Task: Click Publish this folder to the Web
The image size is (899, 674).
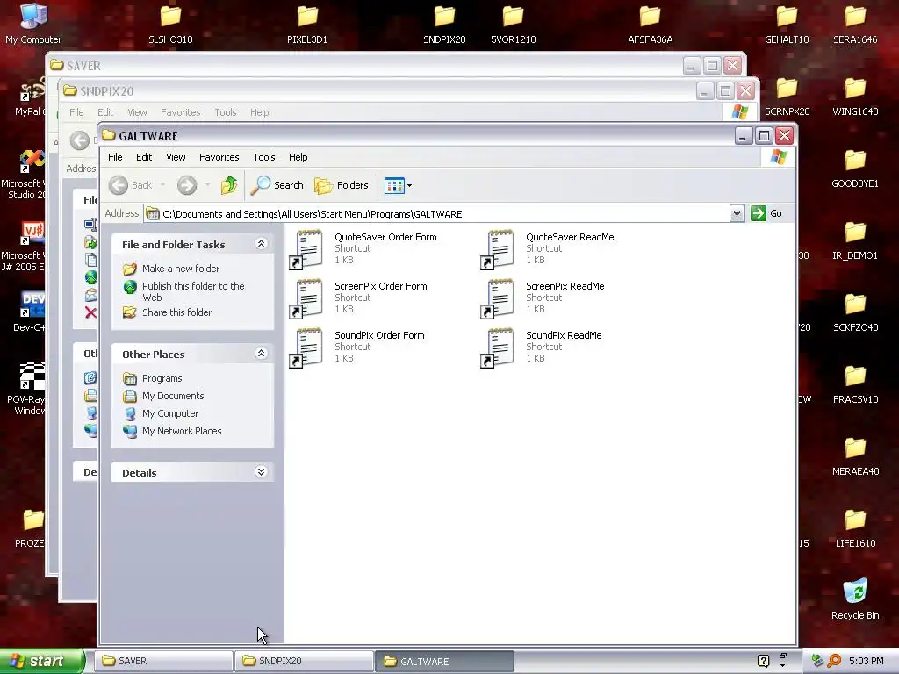Action: pos(193,291)
